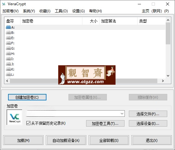175x150 pixels.
Task: Toggle 从不保留历史记录(R) checkbox
Action: tap(28, 123)
